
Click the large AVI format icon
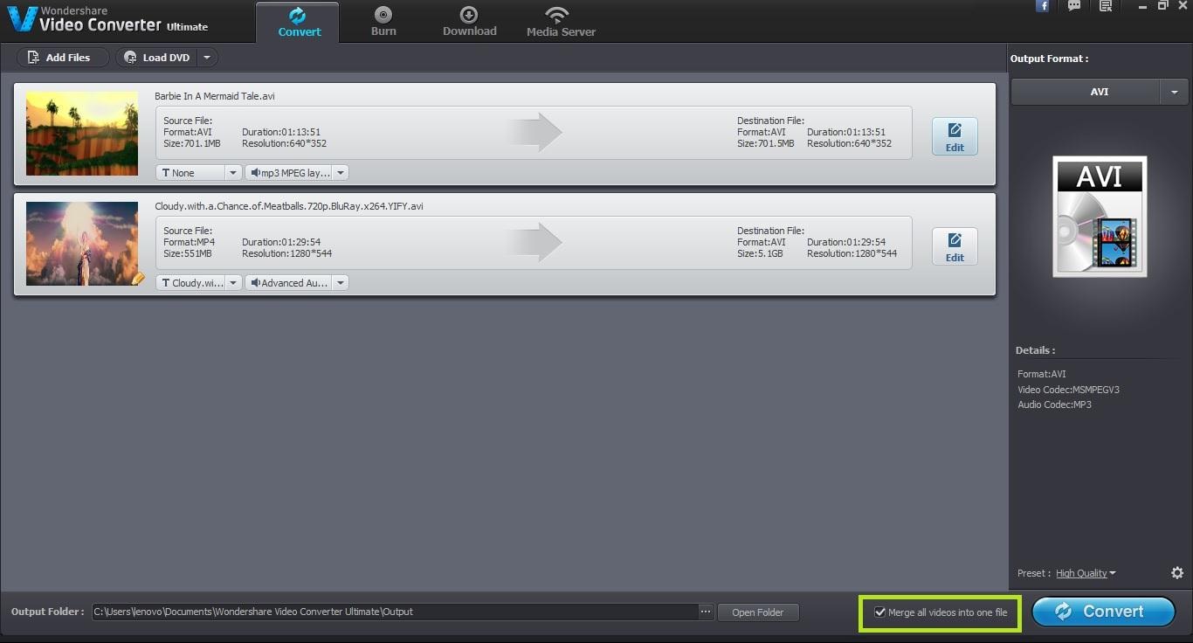pyautogui.click(x=1100, y=217)
